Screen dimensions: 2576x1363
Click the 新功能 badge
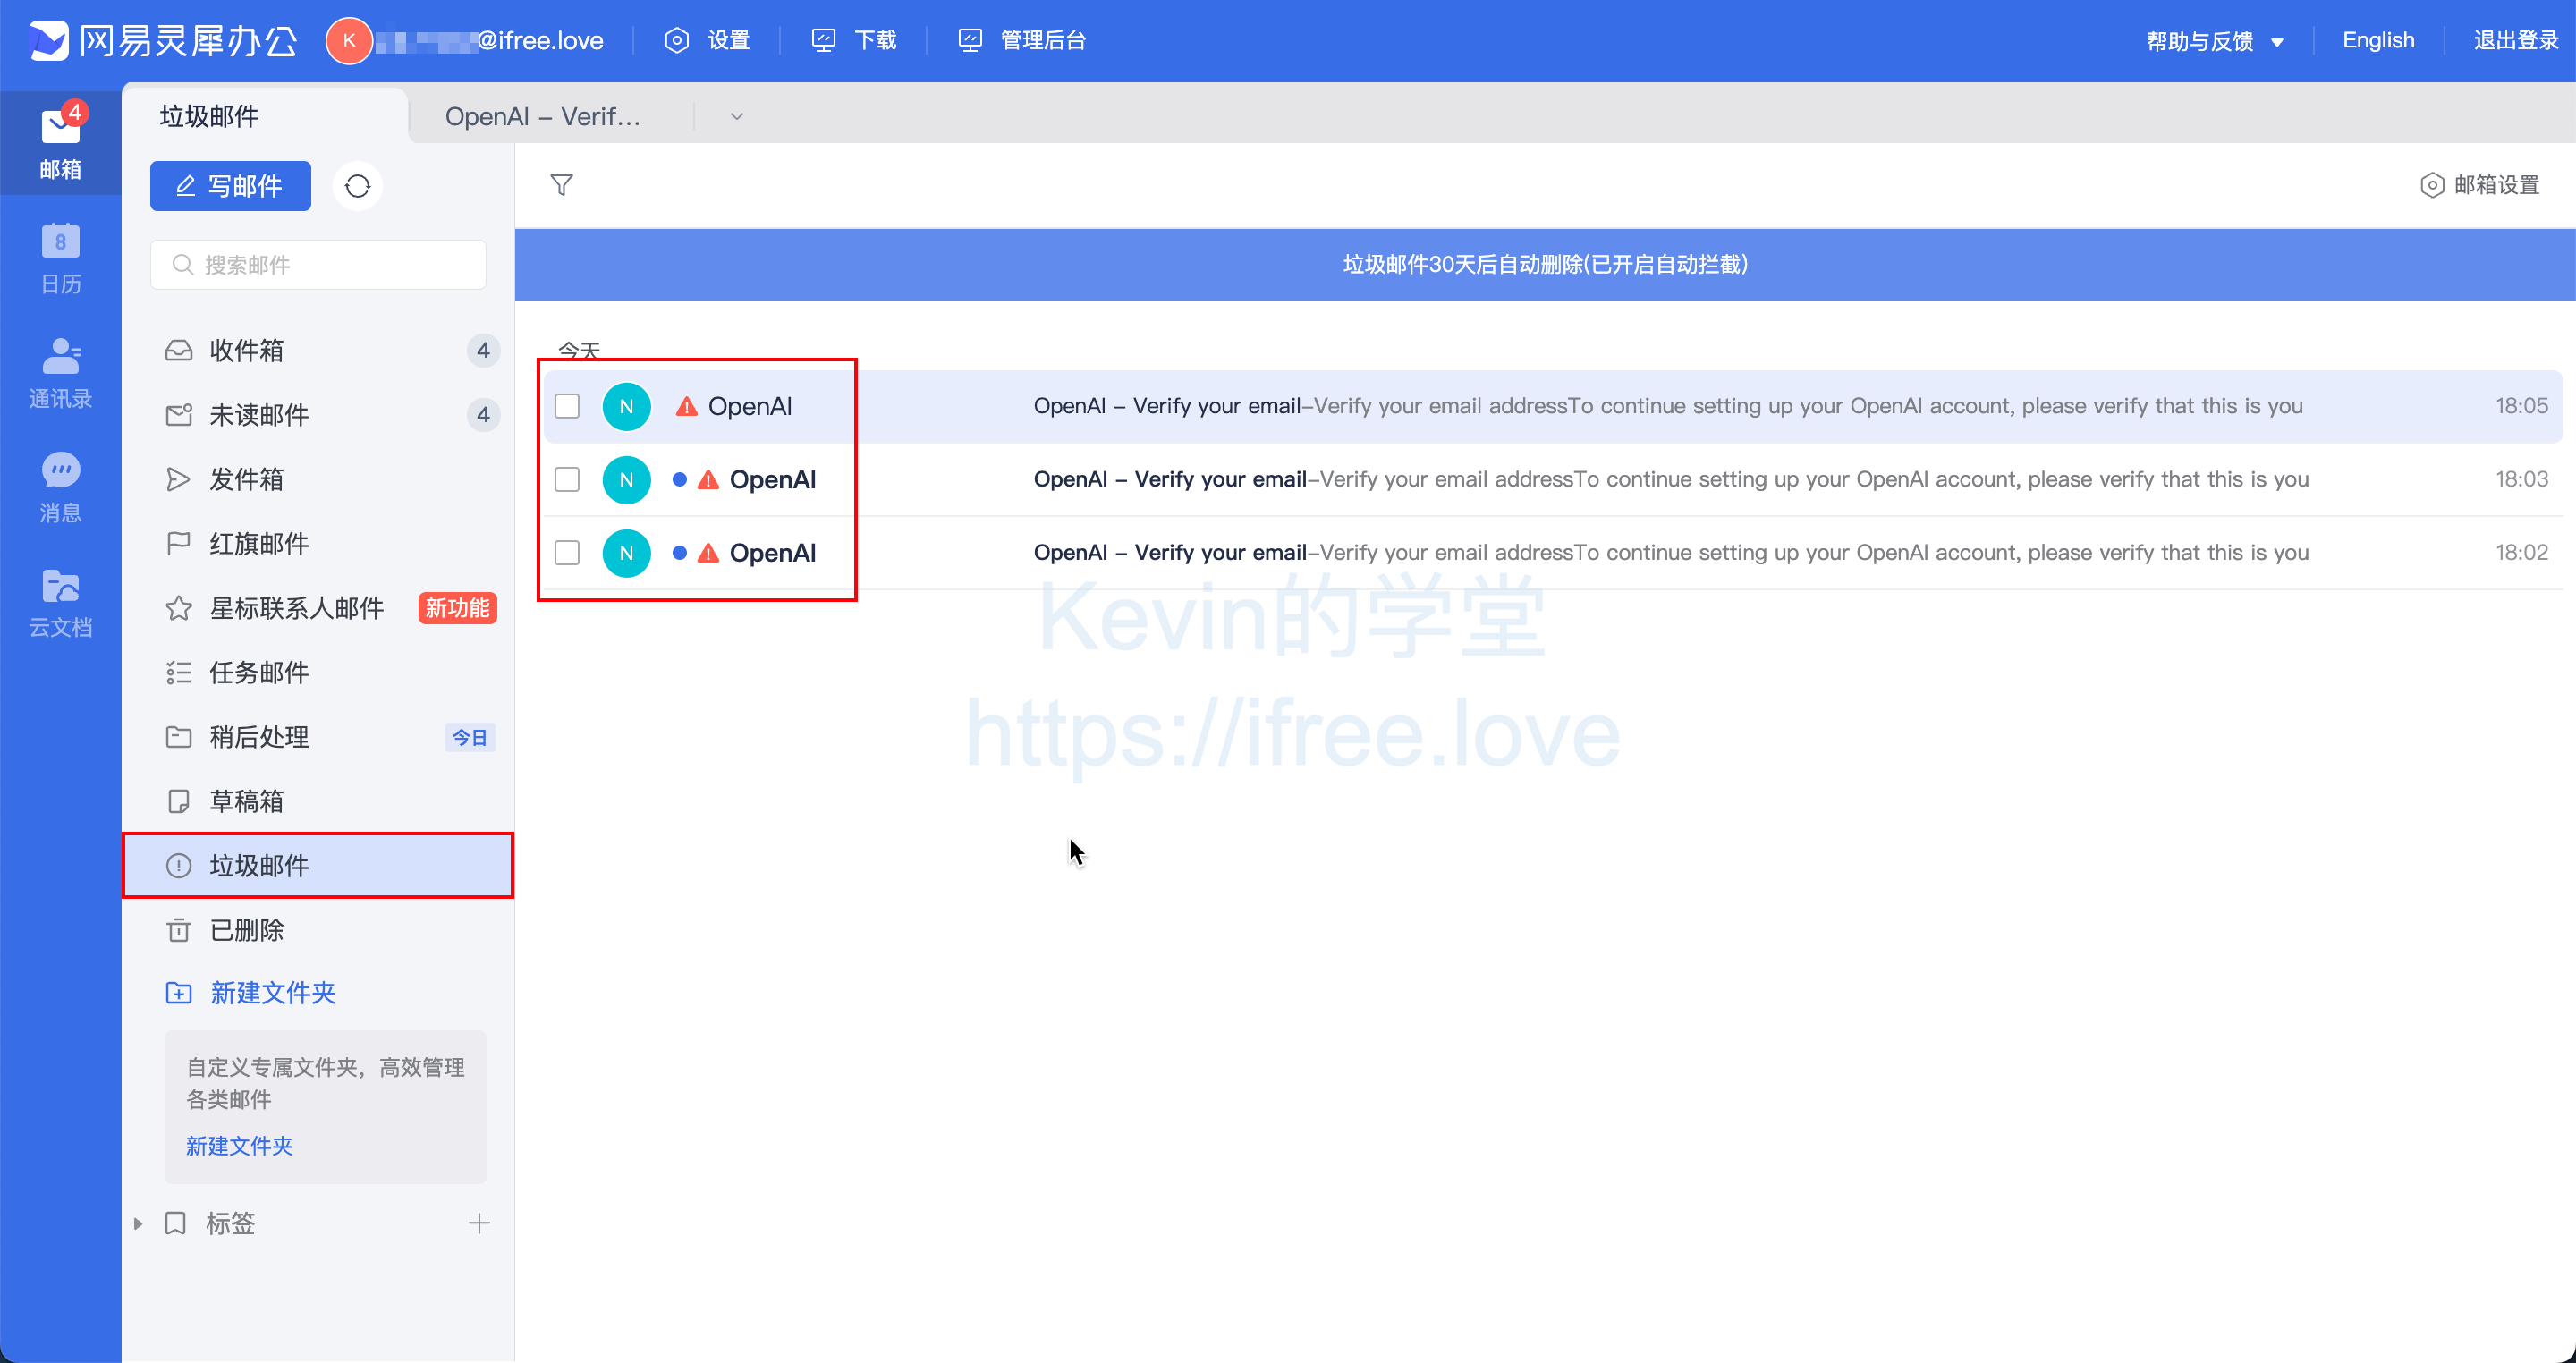(458, 608)
